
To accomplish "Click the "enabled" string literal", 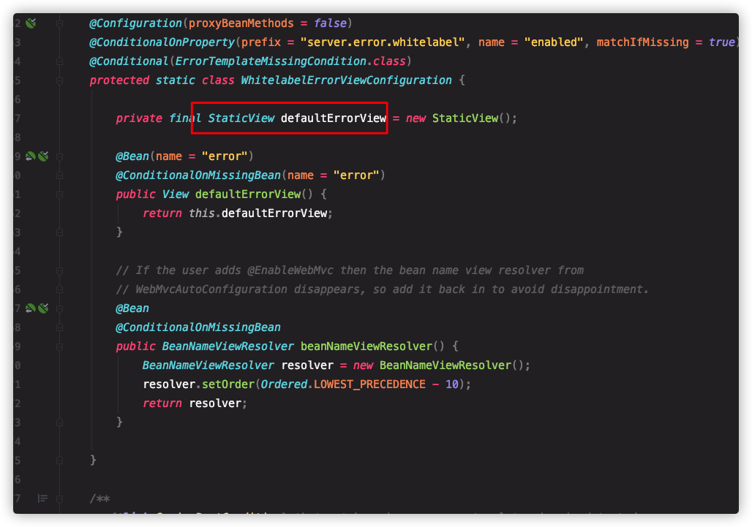I will (x=554, y=42).
